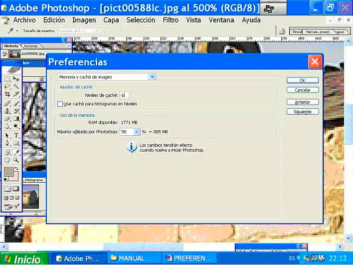Select the Healing Brush tool
The width and height of the screenshot is (353, 265).
7,104
